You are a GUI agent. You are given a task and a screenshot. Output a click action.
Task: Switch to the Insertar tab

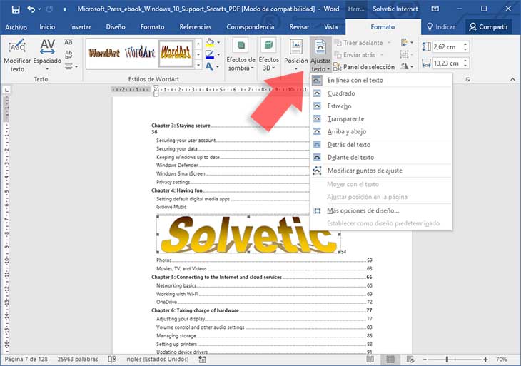pos(81,27)
